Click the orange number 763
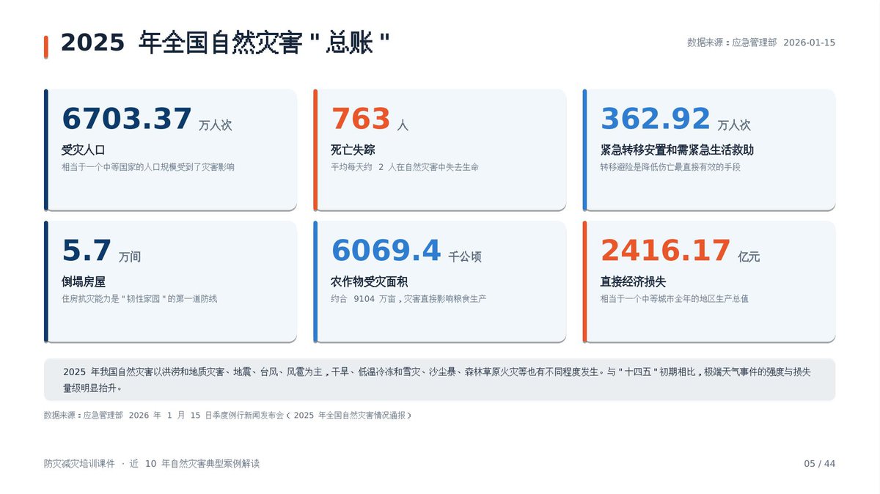The width and height of the screenshot is (880, 494). (361, 119)
